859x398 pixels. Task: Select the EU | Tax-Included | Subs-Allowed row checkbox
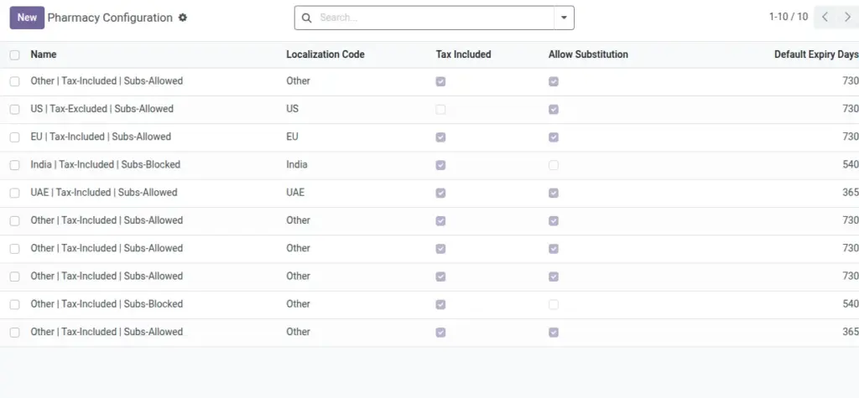tap(15, 137)
